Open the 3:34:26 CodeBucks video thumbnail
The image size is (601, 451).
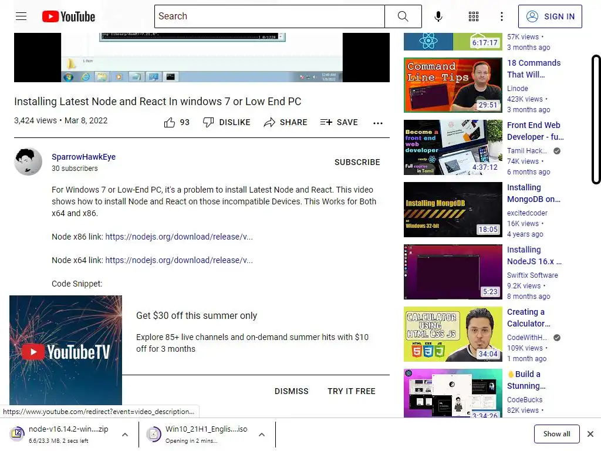pyautogui.click(x=453, y=393)
